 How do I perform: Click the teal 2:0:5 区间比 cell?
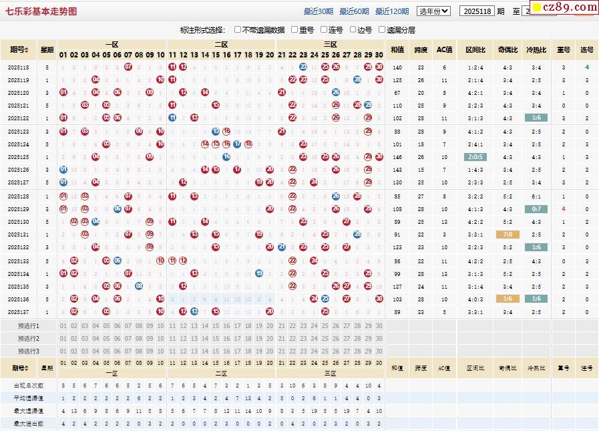(476, 157)
